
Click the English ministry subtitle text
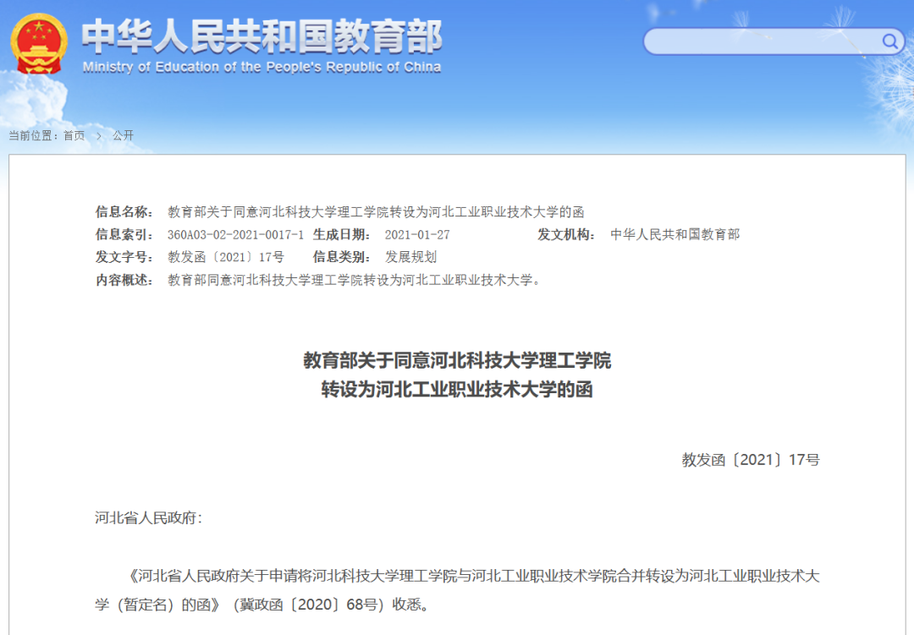pos(261,68)
